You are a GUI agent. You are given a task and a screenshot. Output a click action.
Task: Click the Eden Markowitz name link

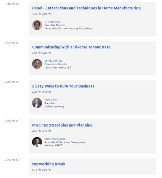pyautogui.click(x=55, y=139)
